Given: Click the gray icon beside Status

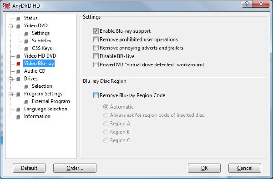Looking at the screenshot, I should click(18, 19).
